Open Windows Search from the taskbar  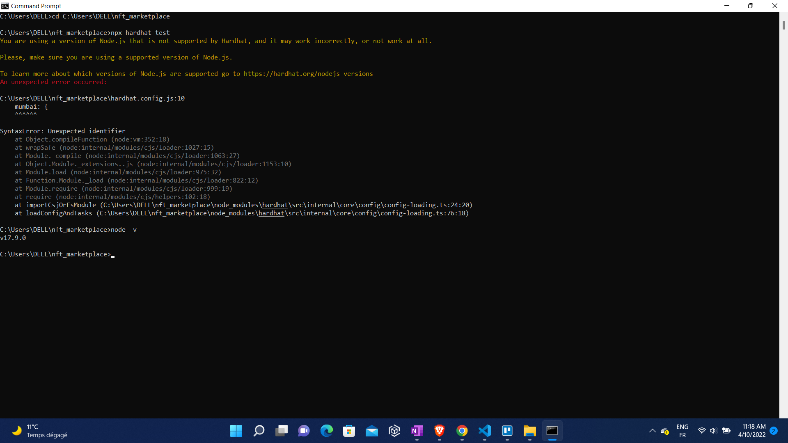(x=259, y=431)
